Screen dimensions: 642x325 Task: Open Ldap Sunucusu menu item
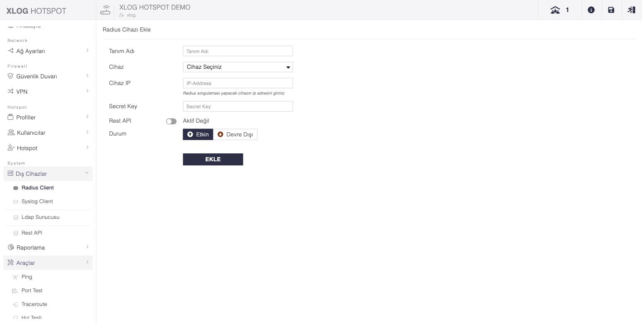[x=41, y=217]
